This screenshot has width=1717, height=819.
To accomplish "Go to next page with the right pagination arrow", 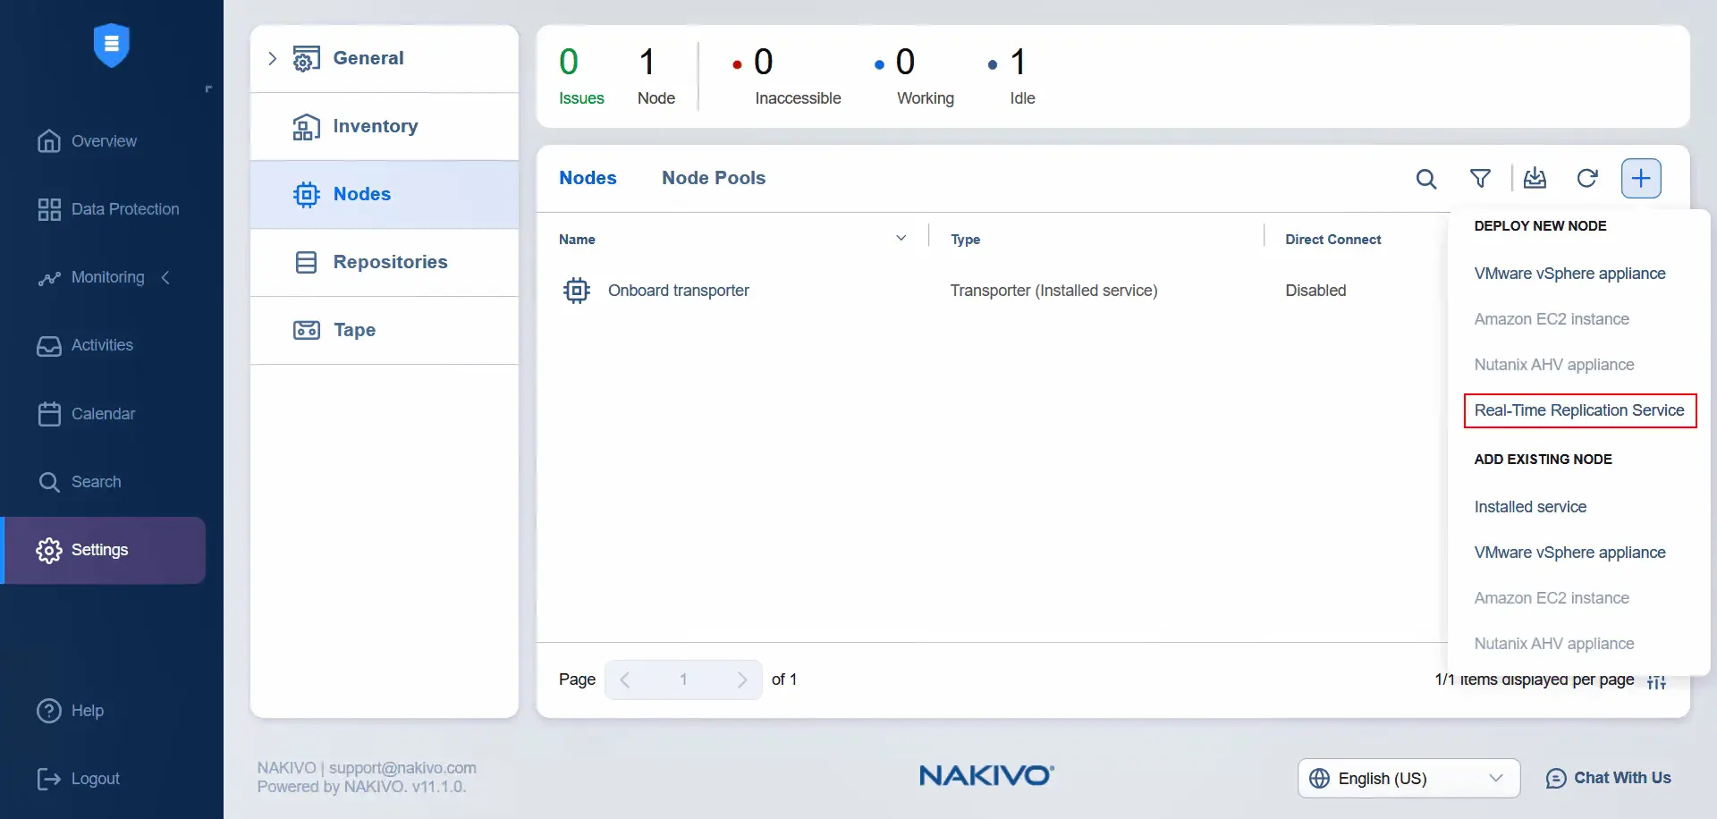I will click(741, 680).
